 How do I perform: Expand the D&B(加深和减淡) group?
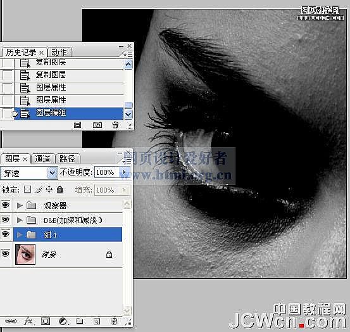[x=20, y=220]
